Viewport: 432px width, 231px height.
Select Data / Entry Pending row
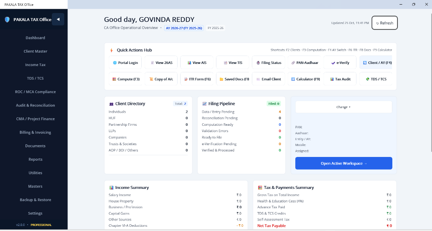(x=241, y=112)
